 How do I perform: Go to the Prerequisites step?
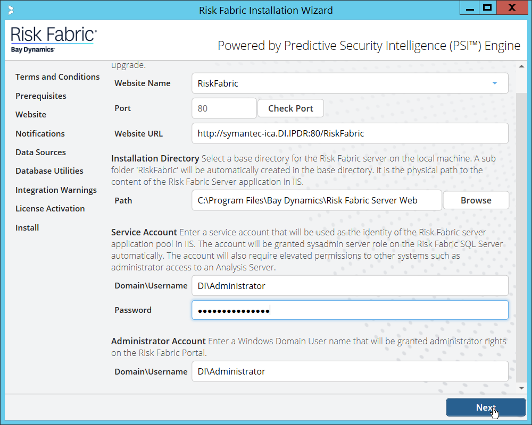coord(41,96)
